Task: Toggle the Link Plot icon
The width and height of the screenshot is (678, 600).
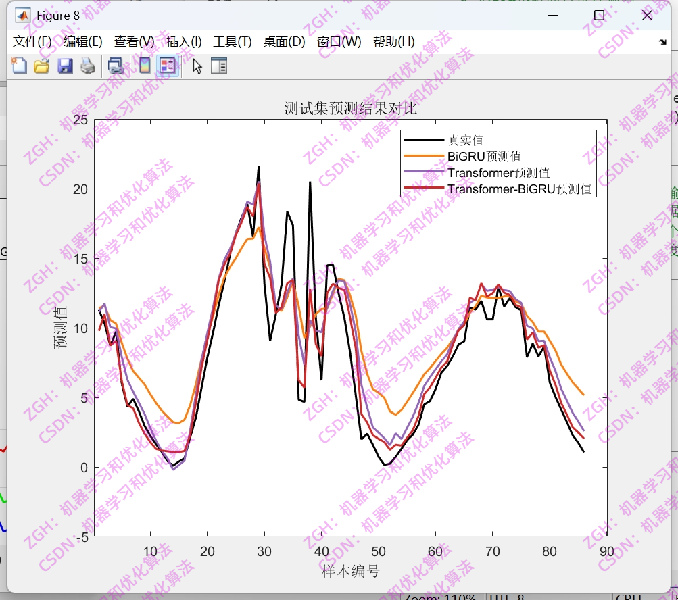Action: point(116,66)
